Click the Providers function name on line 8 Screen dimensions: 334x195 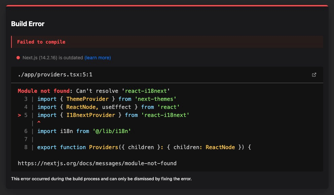click(104, 147)
